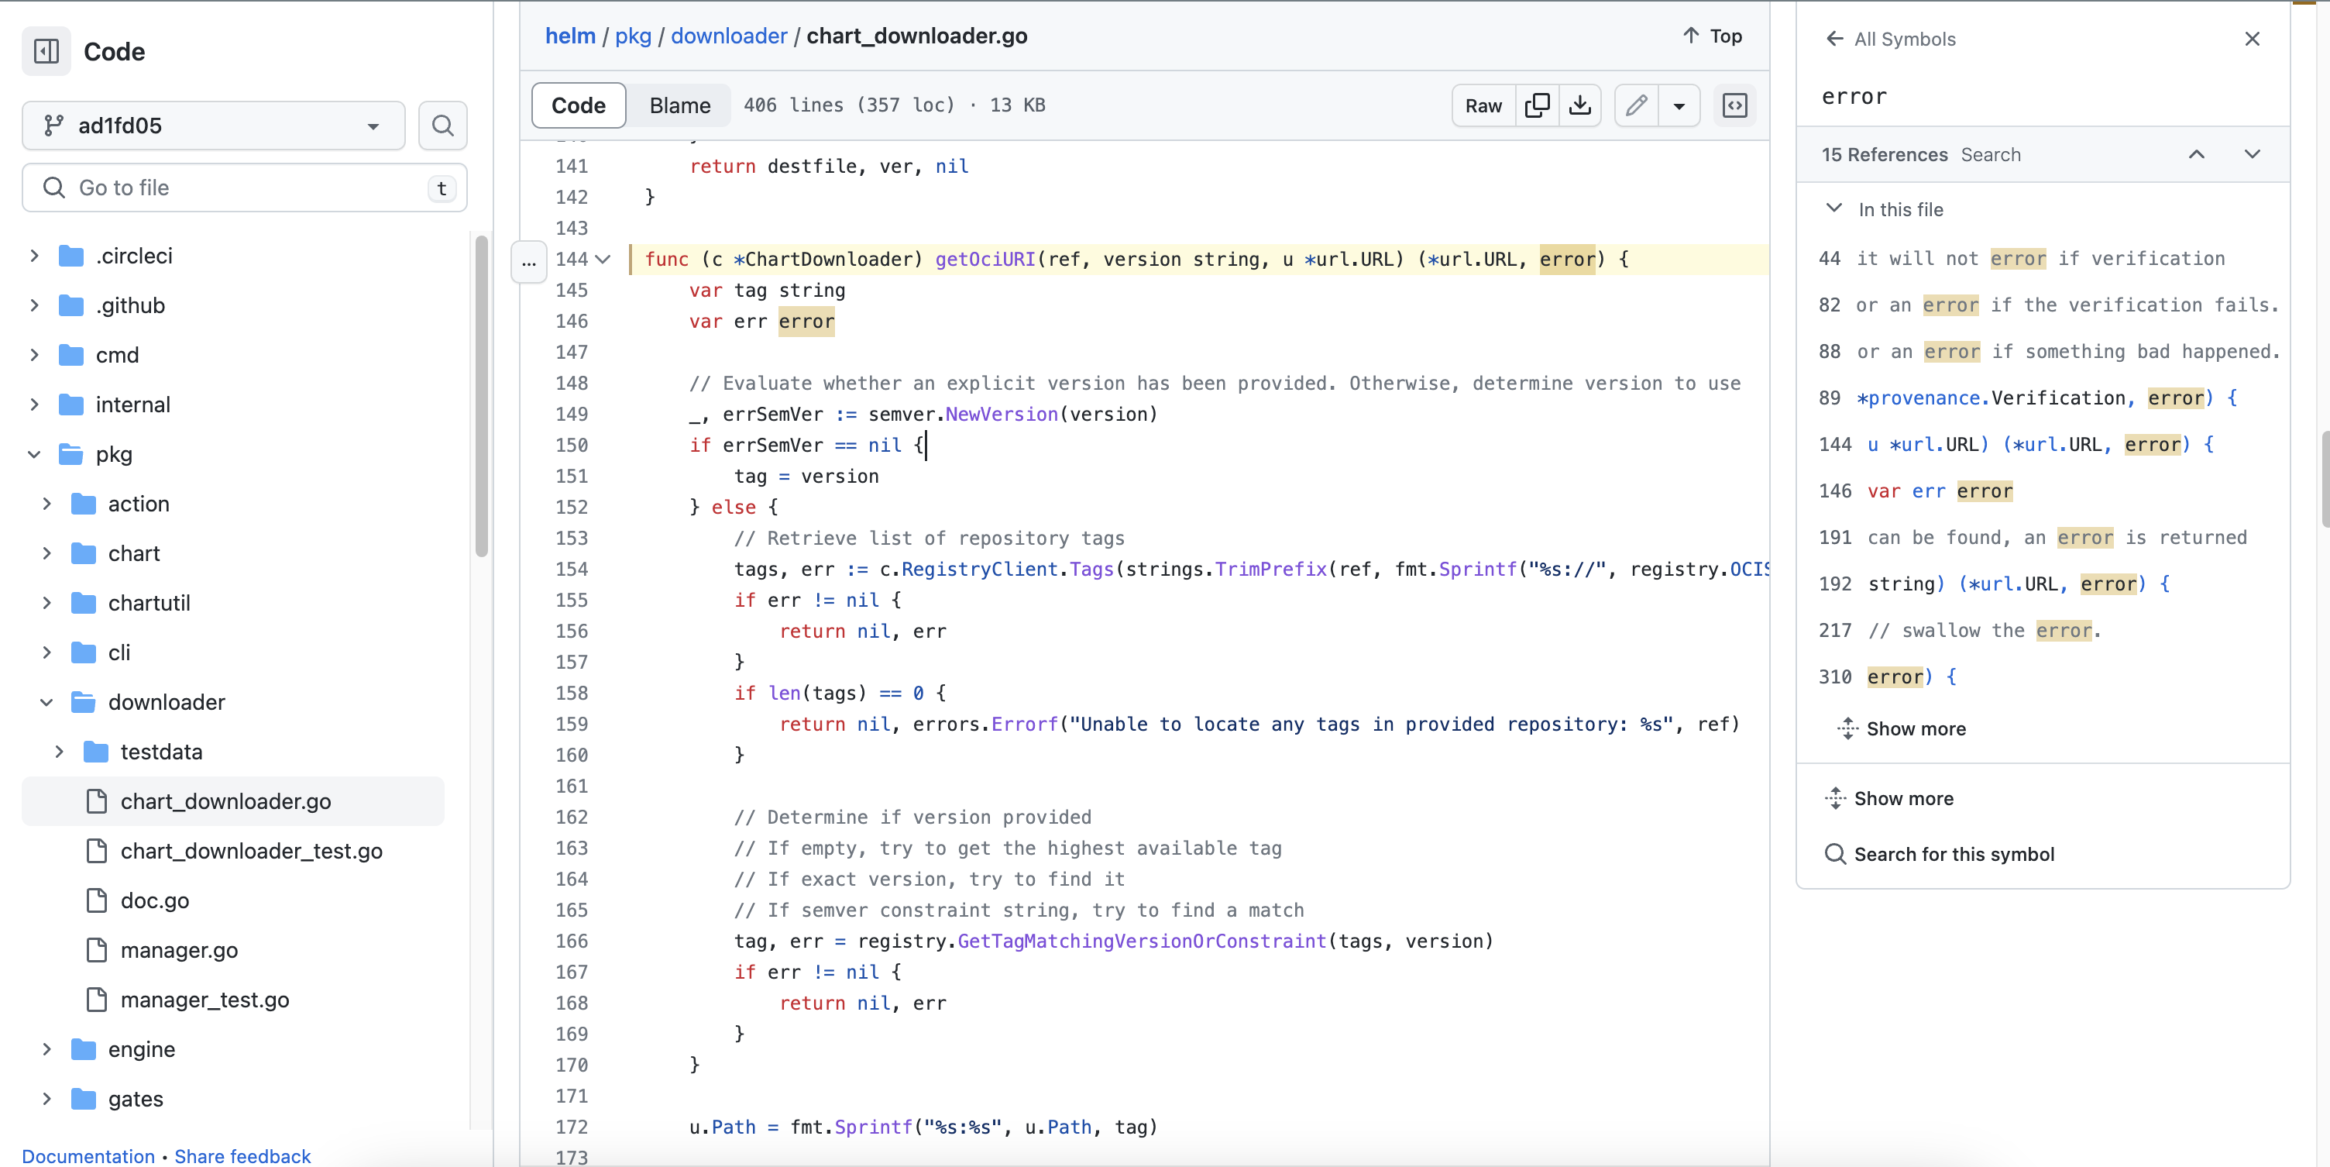Viewport: 2330px width, 1167px height.
Task: Open the helm breadcrumb link
Action: 569,36
